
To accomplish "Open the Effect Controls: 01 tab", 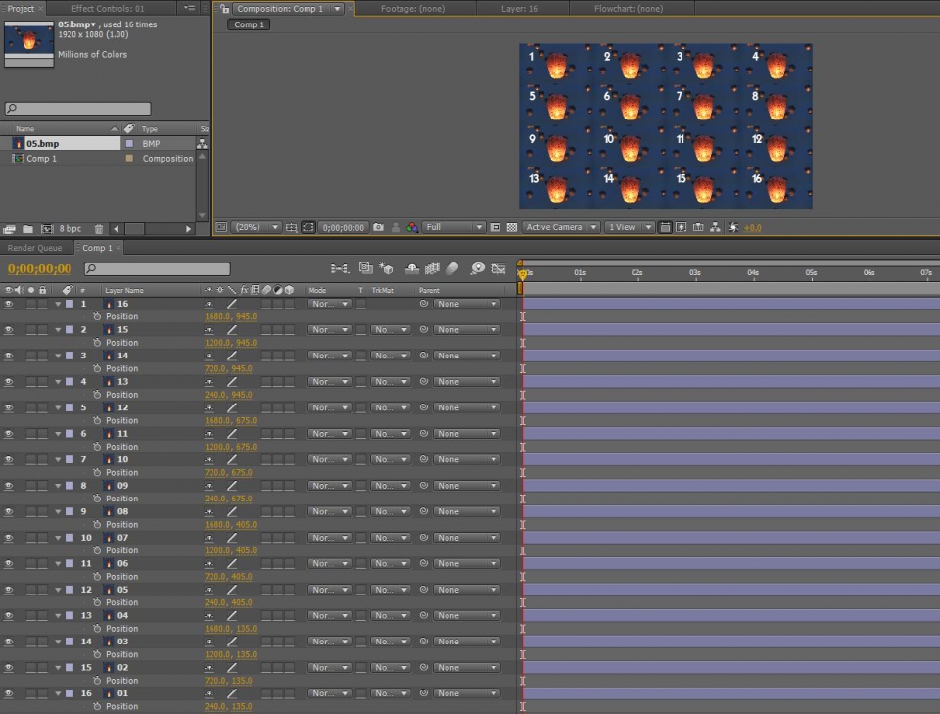I will coord(108,9).
